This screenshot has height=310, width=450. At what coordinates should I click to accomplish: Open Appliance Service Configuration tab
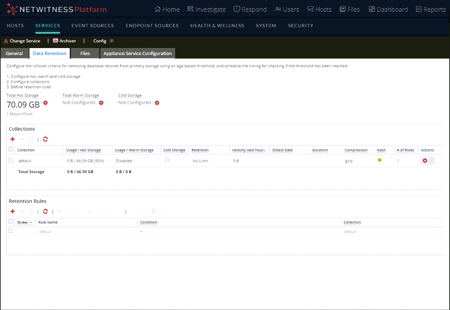[137, 54]
